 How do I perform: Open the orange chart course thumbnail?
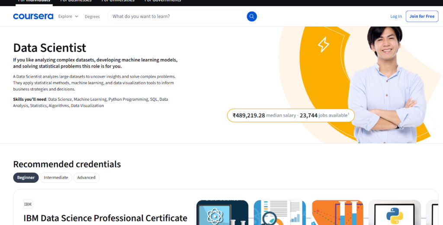pyautogui.click(x=337, y=212)
